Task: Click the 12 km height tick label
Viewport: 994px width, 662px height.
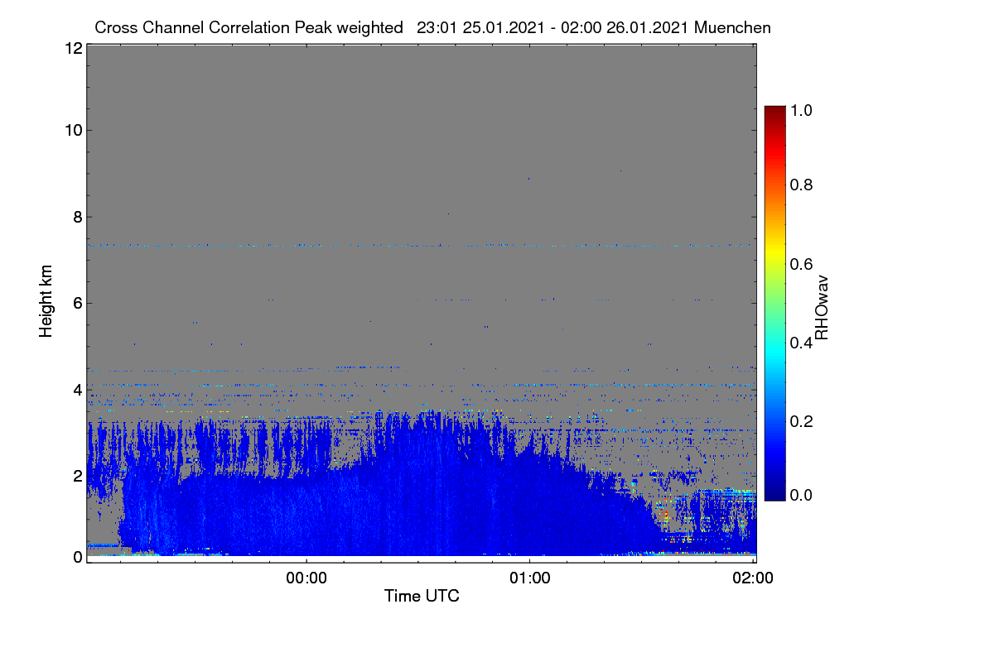Action: coord(72,48)
